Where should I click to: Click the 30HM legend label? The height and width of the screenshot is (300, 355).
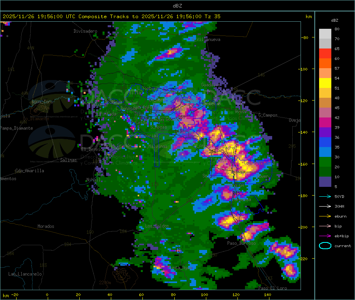coord(339,206)
